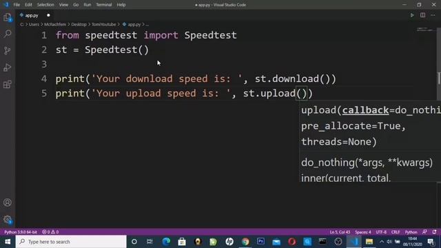Select the Python language mode status

(x=411, y=232)
